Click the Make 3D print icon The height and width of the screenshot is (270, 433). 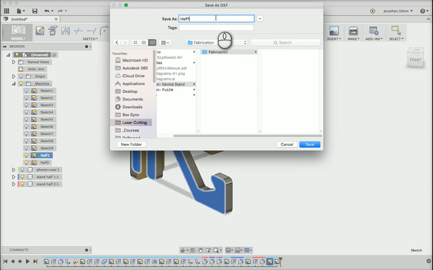[354, 31]
